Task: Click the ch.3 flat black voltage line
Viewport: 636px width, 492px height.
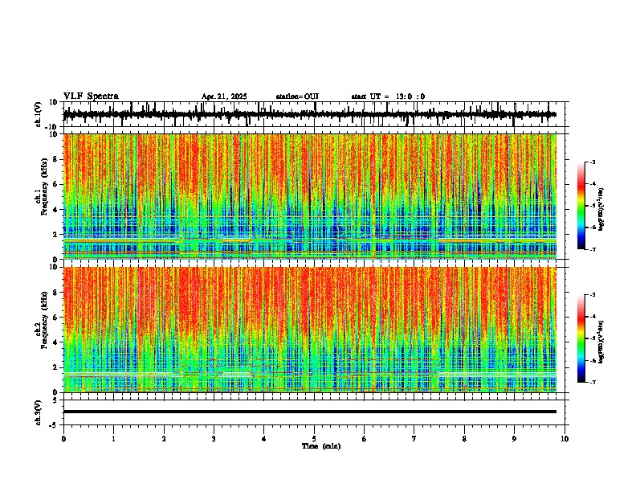Action: point(310,412)
